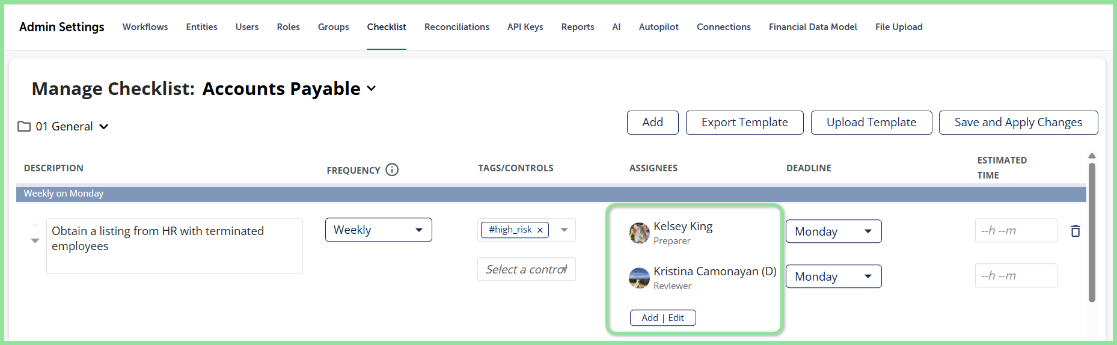
Task: Click Export Template button
Action: point(745,123)
